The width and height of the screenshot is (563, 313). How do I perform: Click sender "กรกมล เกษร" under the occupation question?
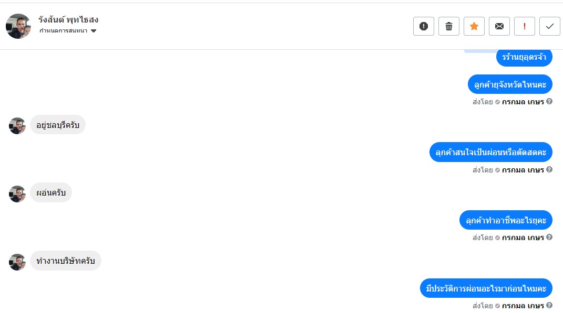(x=523, y=238)
